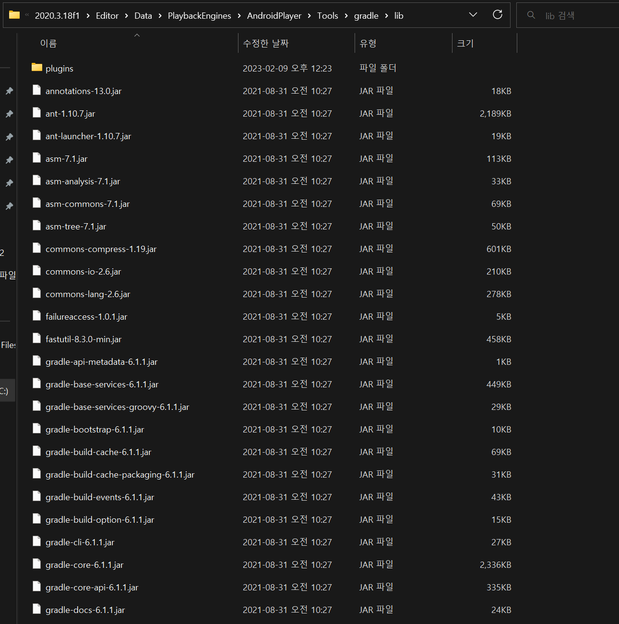
Task: Navigate to the Editor breadcrumb
Action: [x=107, y=16]
